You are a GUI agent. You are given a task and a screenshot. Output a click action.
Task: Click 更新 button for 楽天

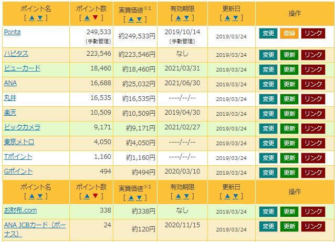pyautogui.click(x=289, y=114)
